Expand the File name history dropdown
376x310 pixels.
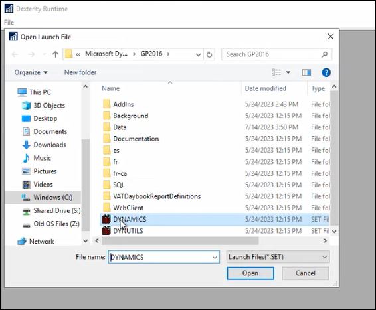[215, 258]
